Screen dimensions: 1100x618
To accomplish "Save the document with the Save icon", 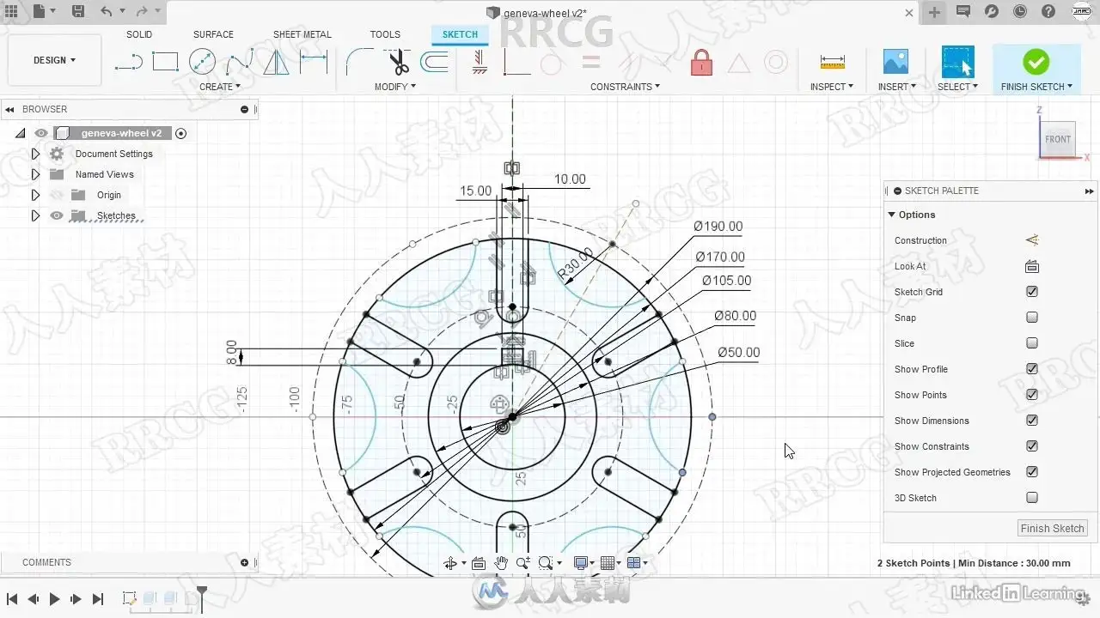I will [77, 11].
